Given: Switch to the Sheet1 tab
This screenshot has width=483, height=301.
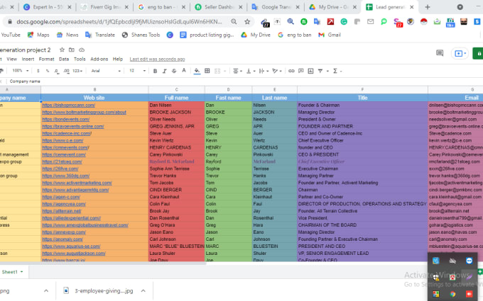Looking at the screenshot, I should (12, 272).
